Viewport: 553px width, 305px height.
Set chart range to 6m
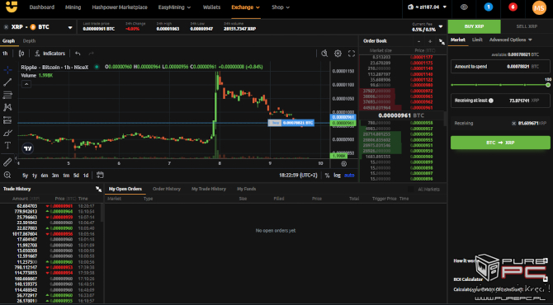(x=44, y=176)
